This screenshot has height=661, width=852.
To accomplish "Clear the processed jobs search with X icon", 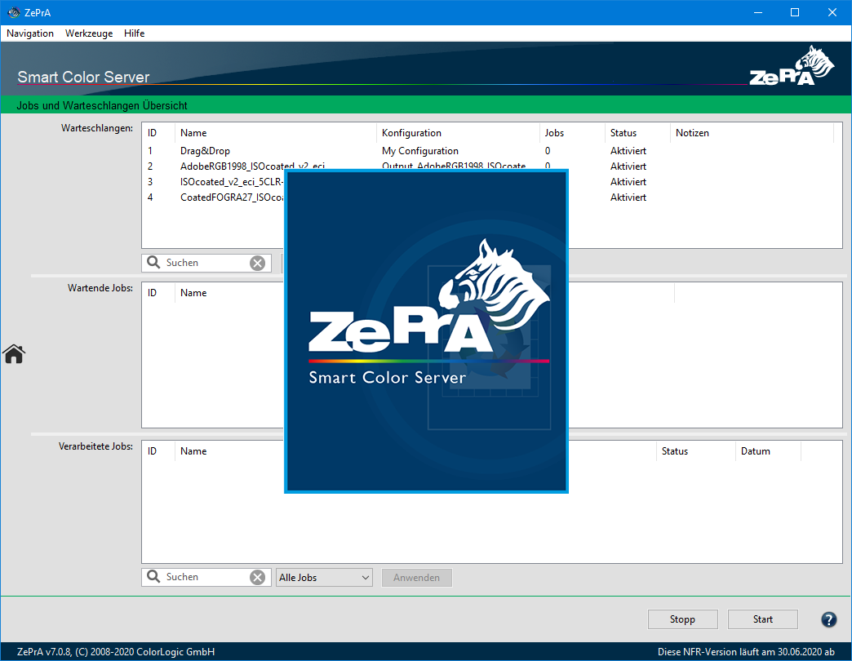I will click(257, 577).
